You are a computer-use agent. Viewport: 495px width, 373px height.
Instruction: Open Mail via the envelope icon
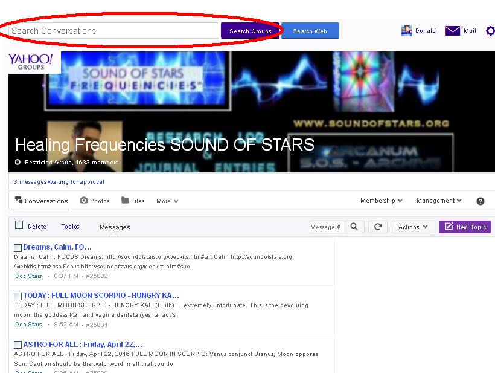(x=453, y=31)
